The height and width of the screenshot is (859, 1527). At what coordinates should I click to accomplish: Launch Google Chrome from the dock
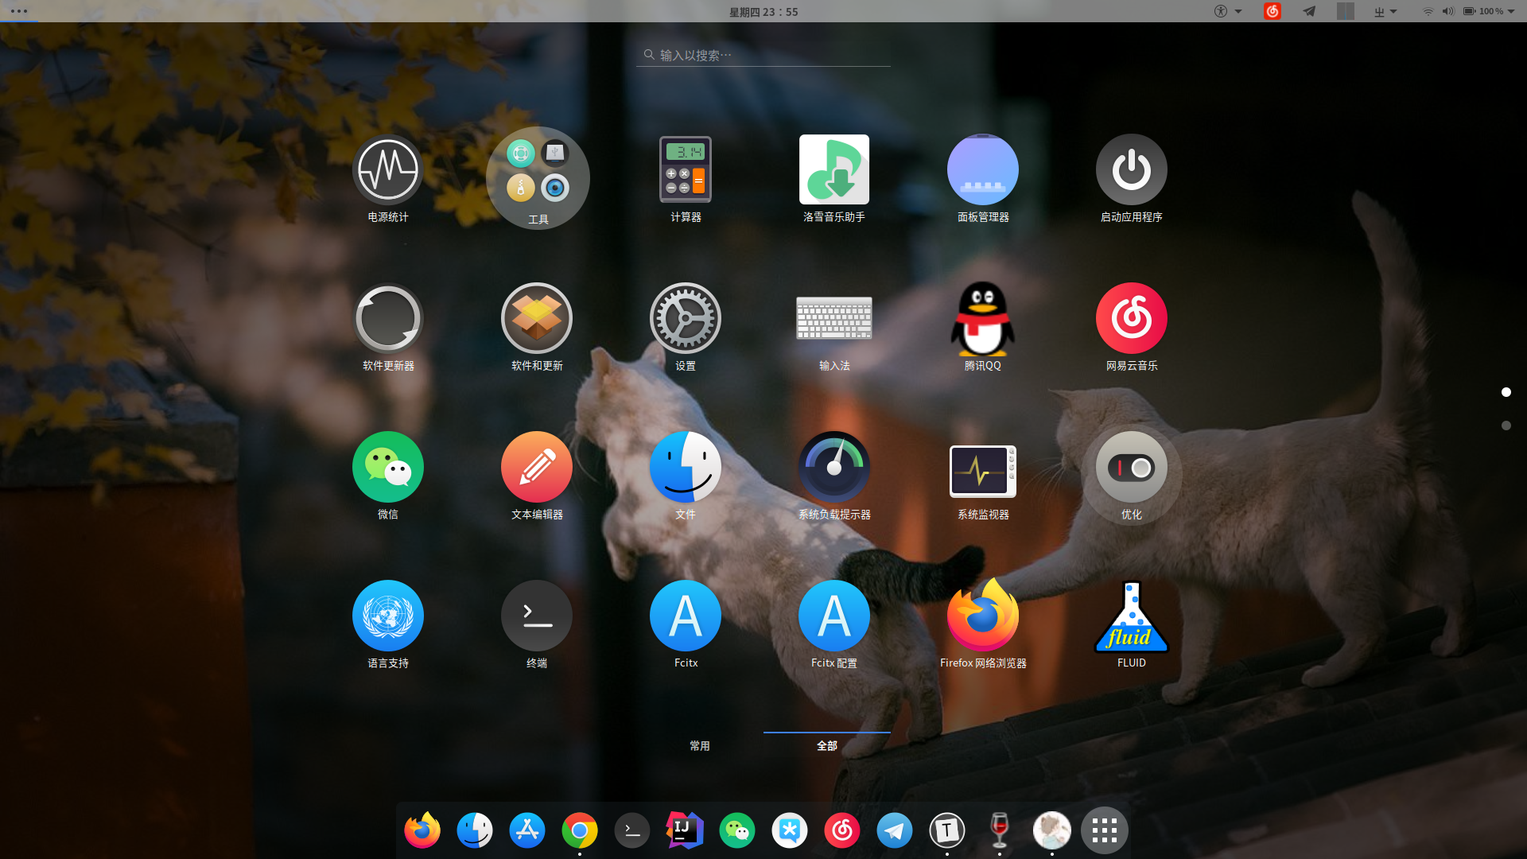point(580,830)
